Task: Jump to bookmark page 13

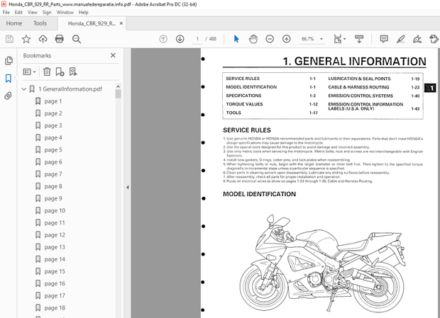Action: coord(55,247)
